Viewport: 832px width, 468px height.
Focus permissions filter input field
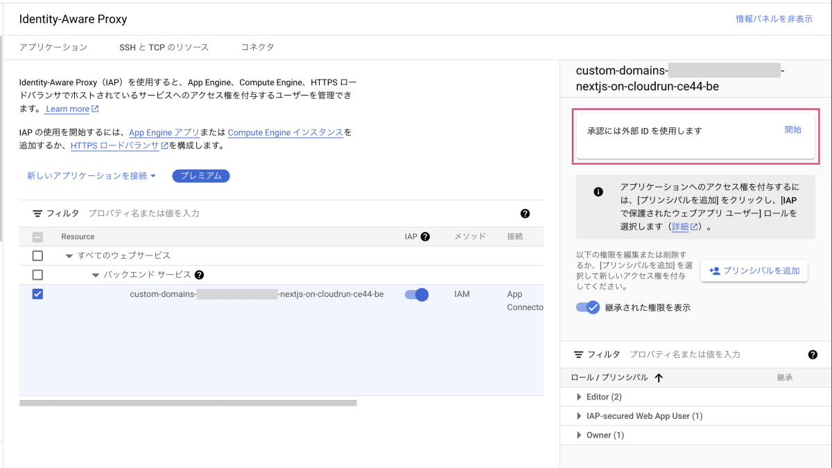pyautogui.click(x=714, y=354)
